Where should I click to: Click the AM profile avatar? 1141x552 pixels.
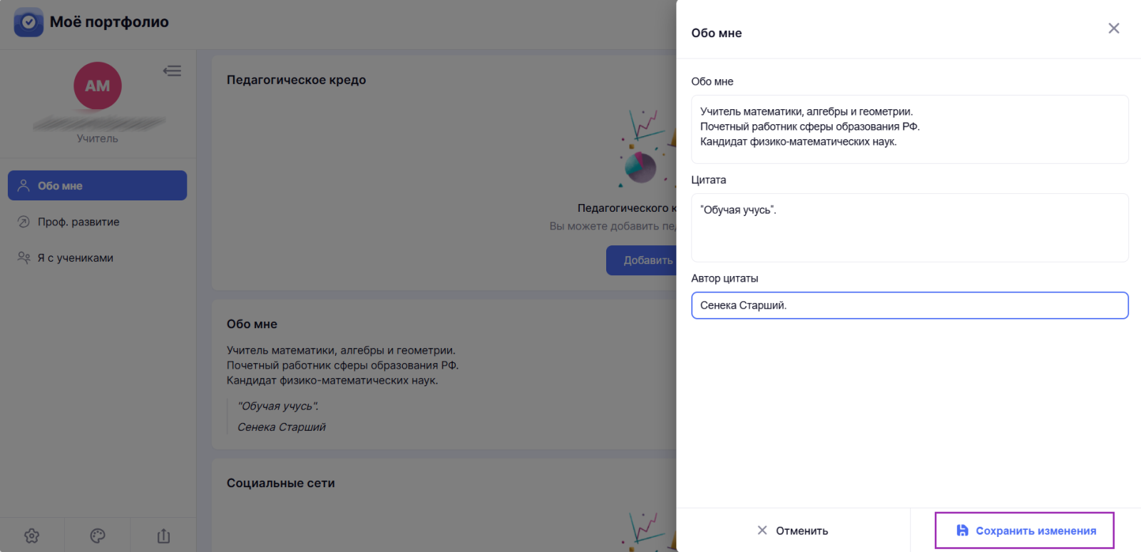click(98, 86)
